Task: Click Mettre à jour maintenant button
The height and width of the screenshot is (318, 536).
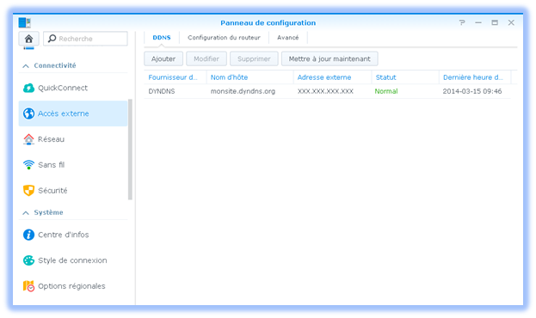Action: [330, 58]
